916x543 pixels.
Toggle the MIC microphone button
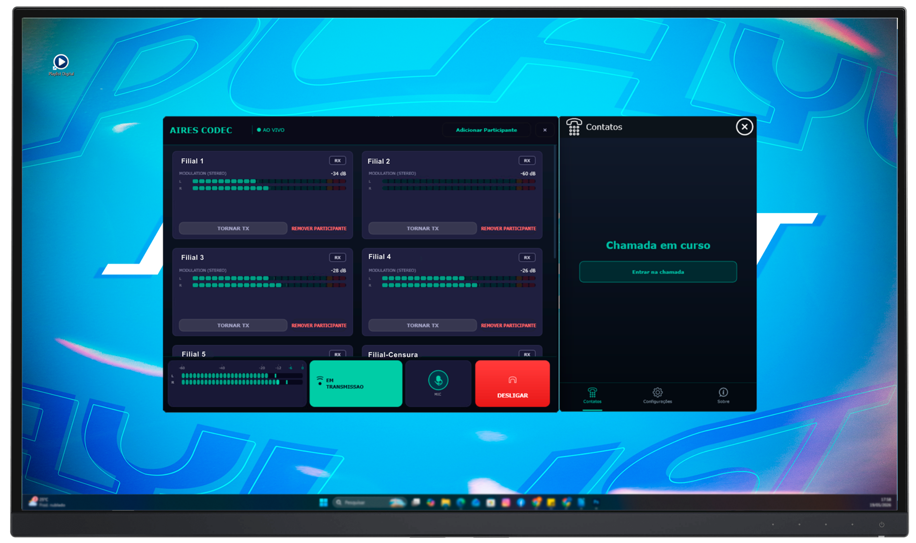tap(438, 383)
